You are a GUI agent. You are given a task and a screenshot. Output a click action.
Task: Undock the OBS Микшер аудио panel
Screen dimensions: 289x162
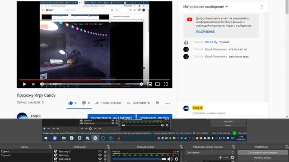click(182, 147)
